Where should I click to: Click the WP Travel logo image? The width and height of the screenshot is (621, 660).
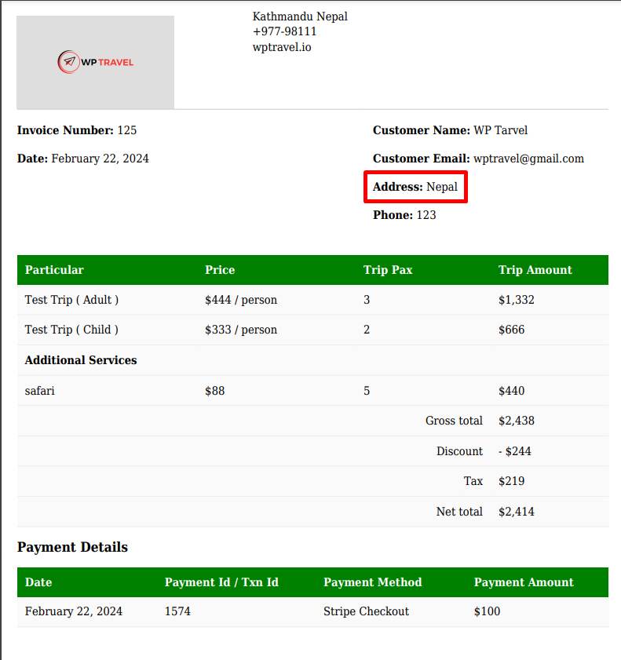[95, 62]
